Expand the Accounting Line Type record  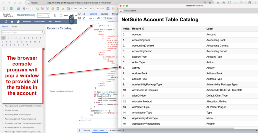tap(3, 123)
